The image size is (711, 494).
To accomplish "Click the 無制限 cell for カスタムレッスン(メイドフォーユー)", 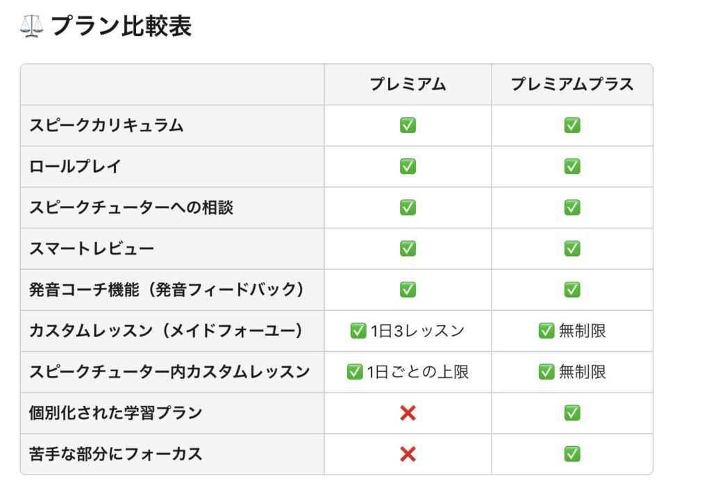I will 572,331.
